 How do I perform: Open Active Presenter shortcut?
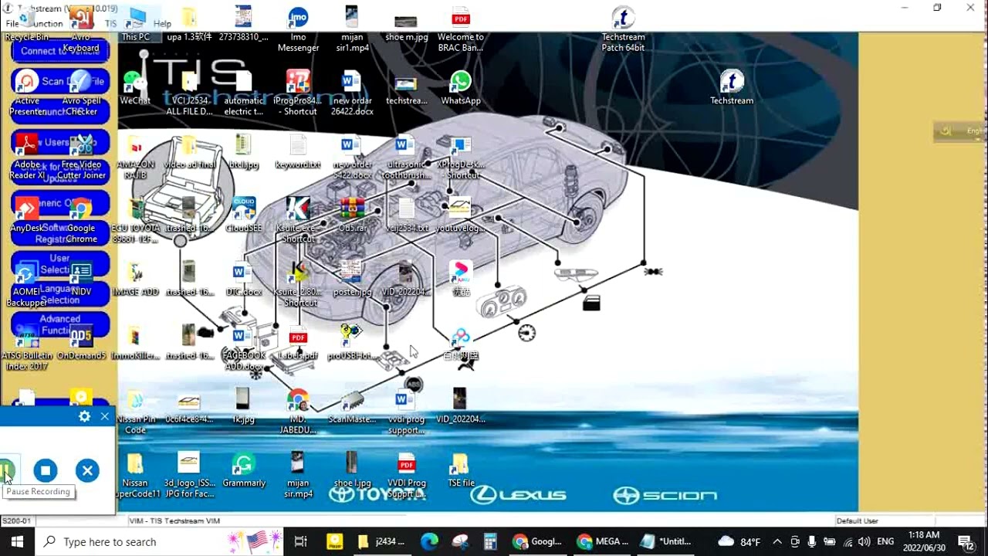click(27, 93)
